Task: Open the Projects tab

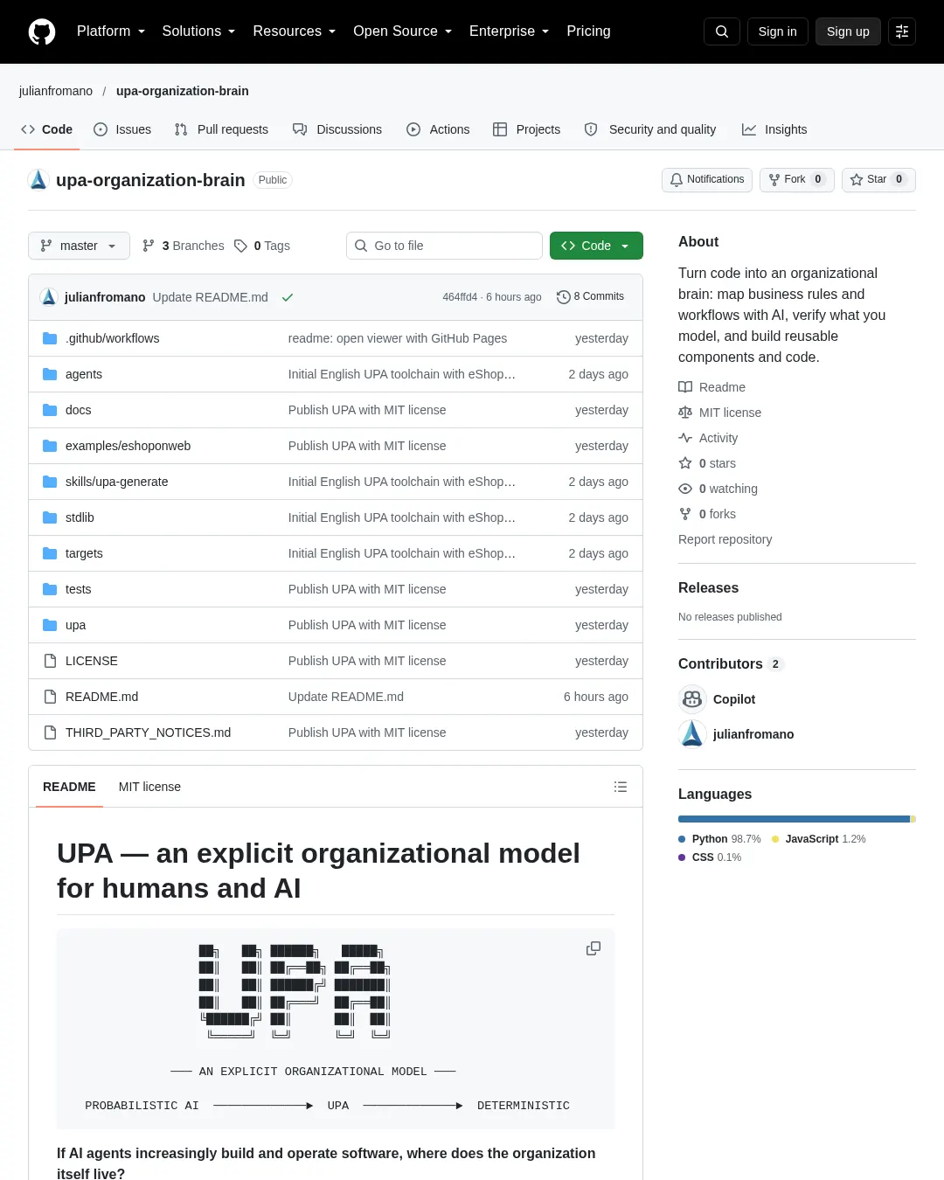Action: (x=527, y=129)
